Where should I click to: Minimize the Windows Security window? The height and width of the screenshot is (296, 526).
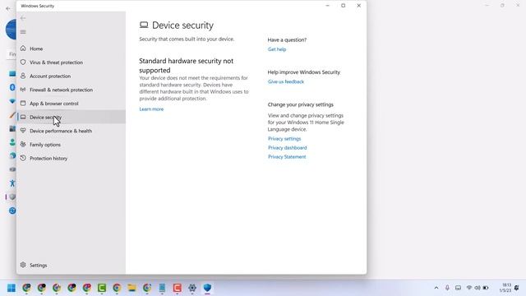point(328,6)
